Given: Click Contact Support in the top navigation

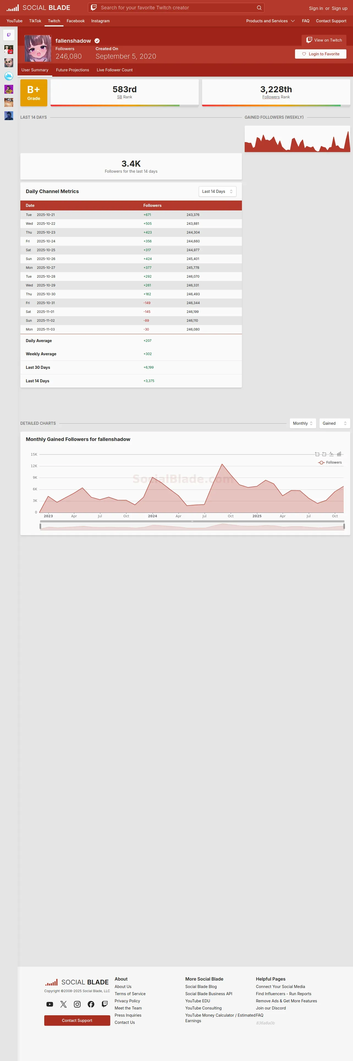Looking at the screenshot, I should pyautogui.click(x=331, y=21).
